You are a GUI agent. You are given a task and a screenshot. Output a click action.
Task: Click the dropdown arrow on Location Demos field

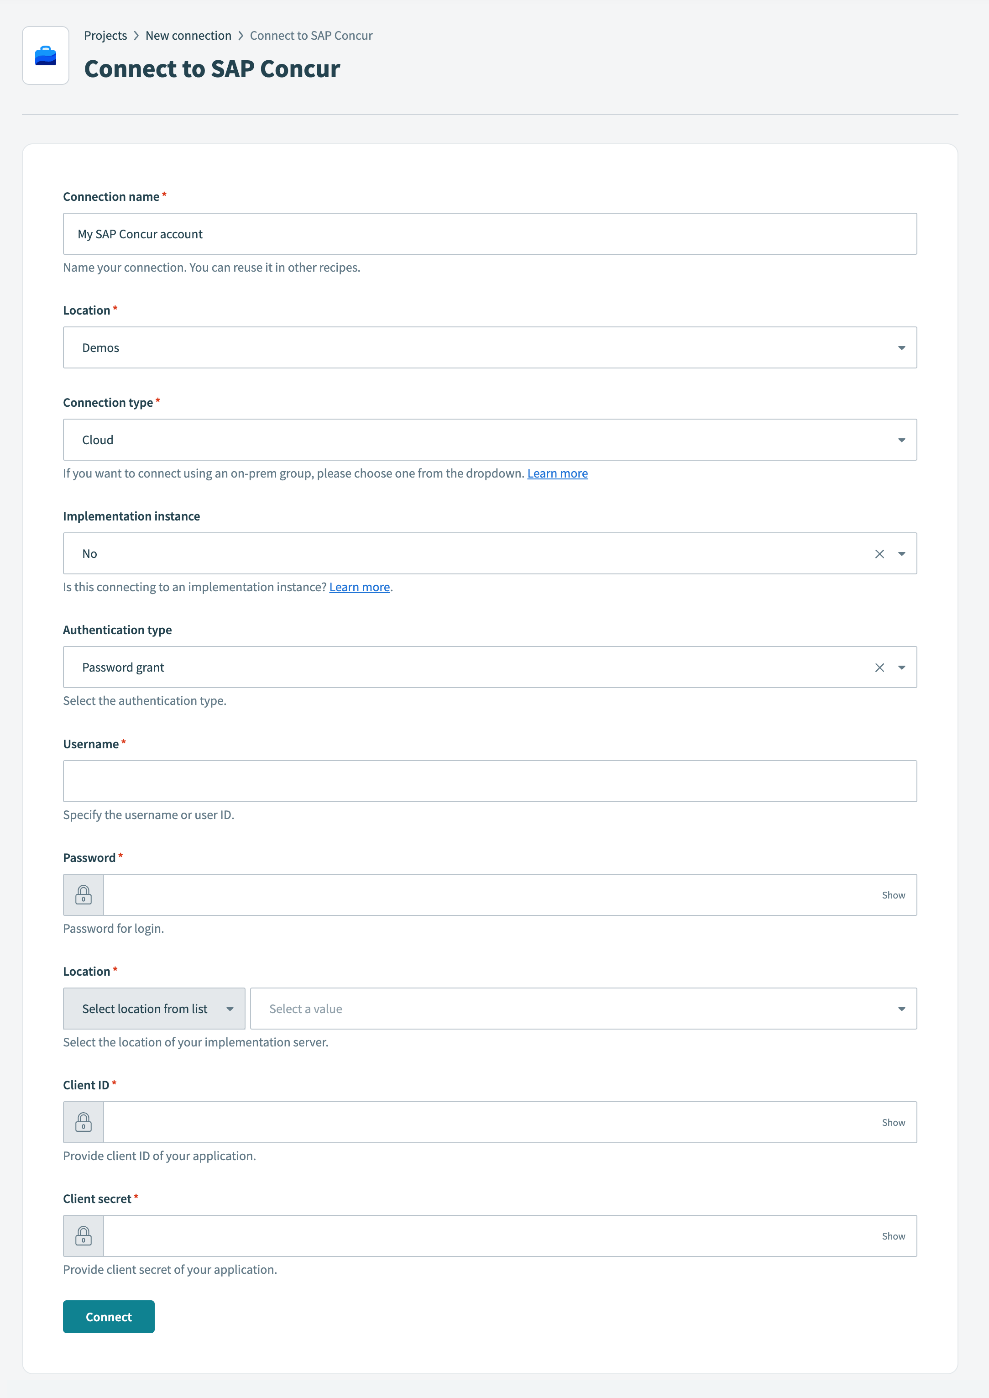coord(902,347)
